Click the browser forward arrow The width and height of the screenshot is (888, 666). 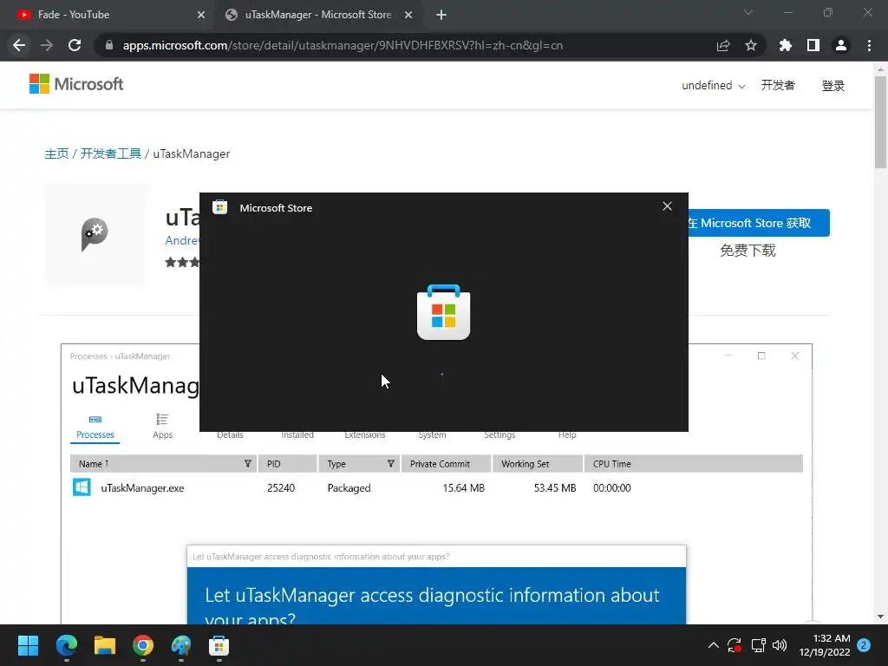[x=47, y=45]
